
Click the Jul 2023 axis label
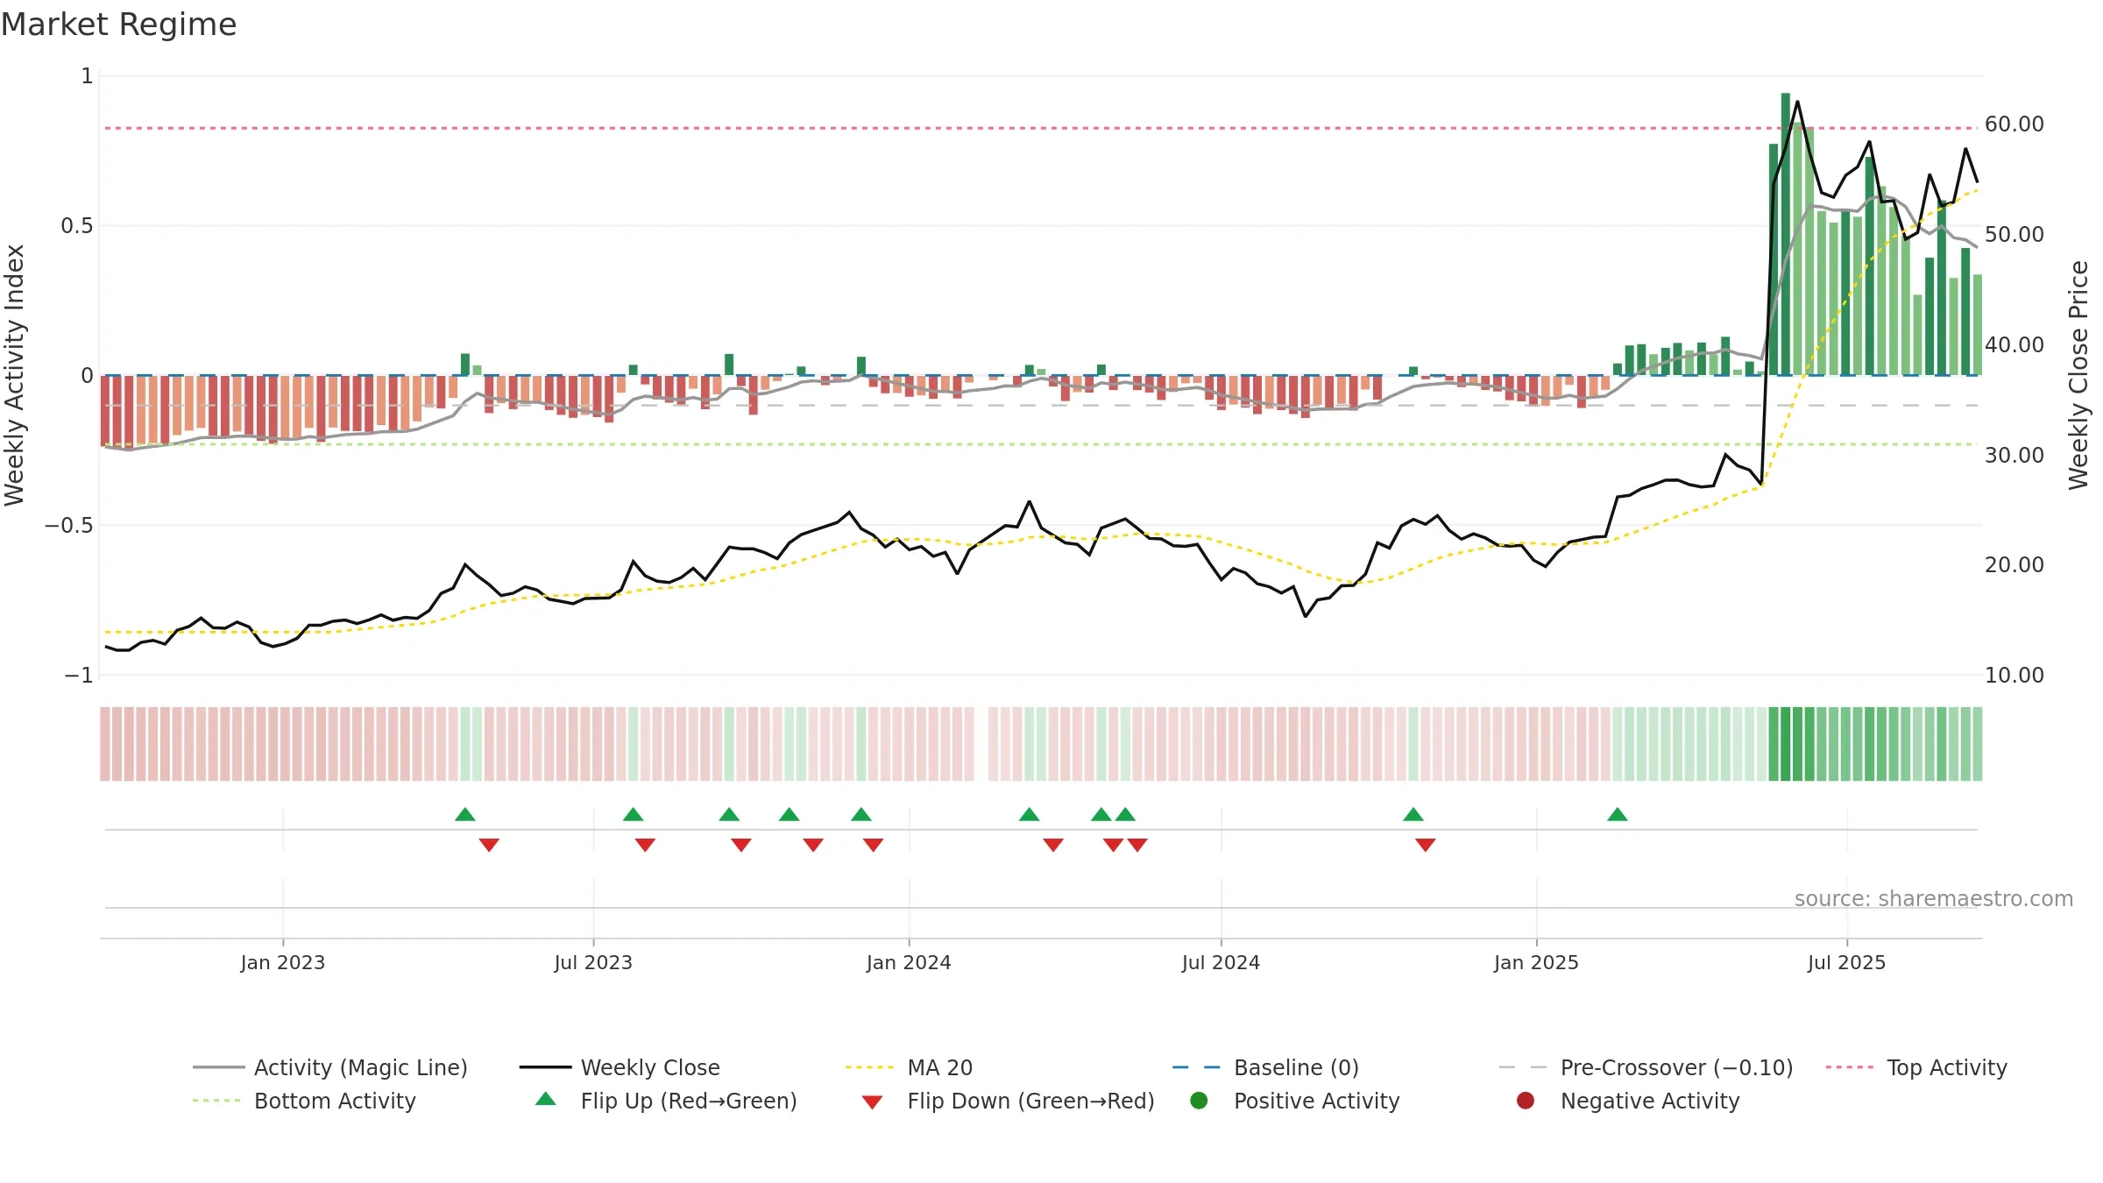(593, 962)
